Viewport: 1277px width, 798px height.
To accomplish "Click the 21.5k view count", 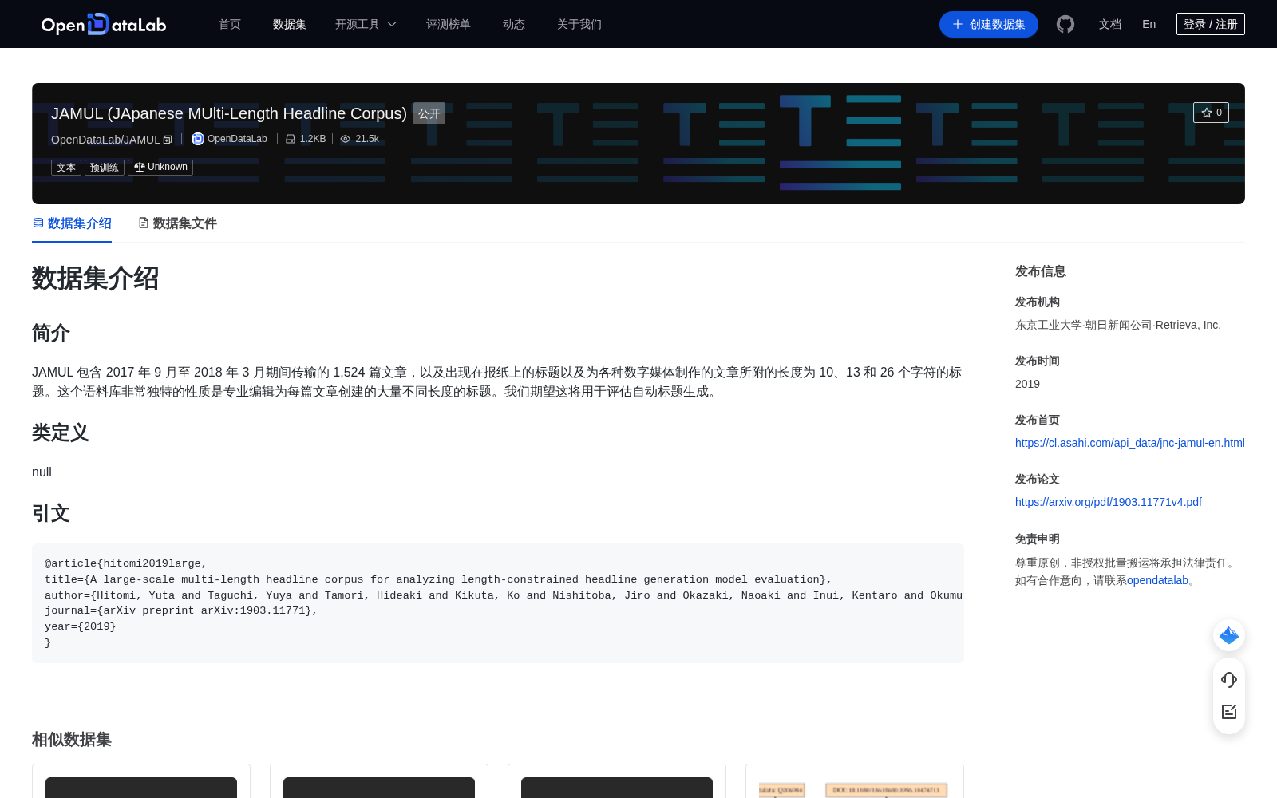I will pos(367,139).
